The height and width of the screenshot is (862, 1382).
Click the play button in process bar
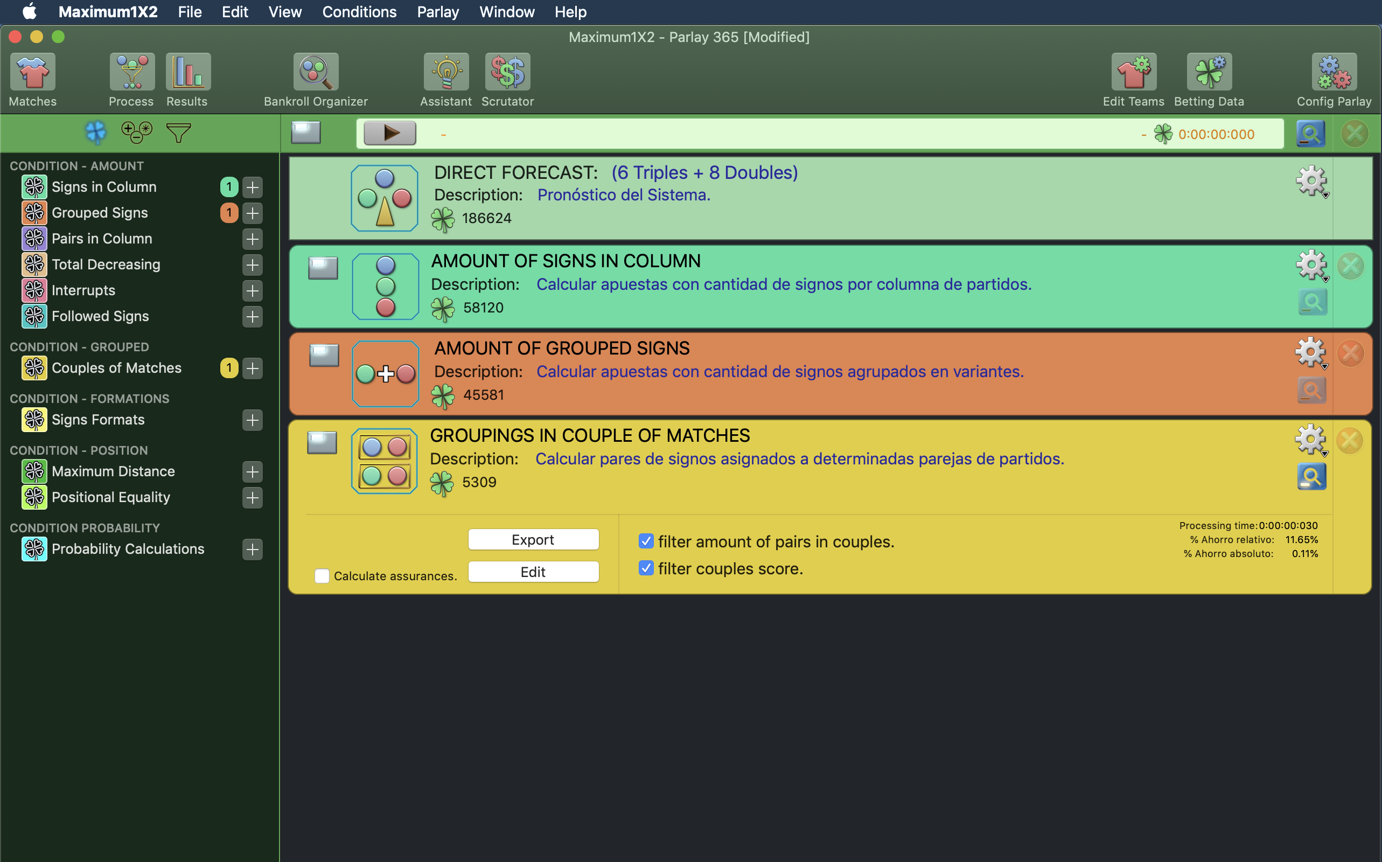coord(390,133)
